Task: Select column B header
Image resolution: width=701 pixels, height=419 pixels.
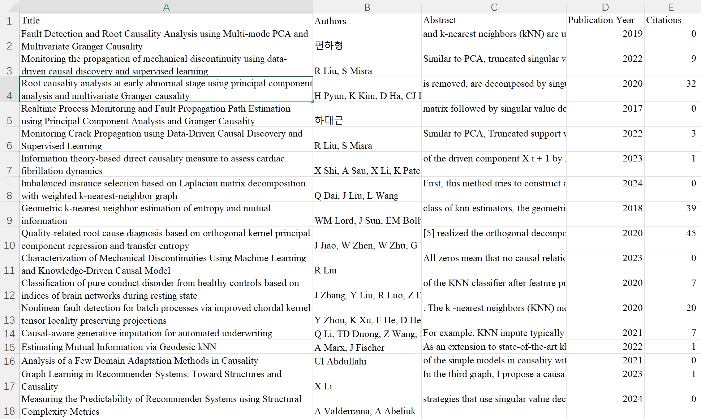Action: 367,7
